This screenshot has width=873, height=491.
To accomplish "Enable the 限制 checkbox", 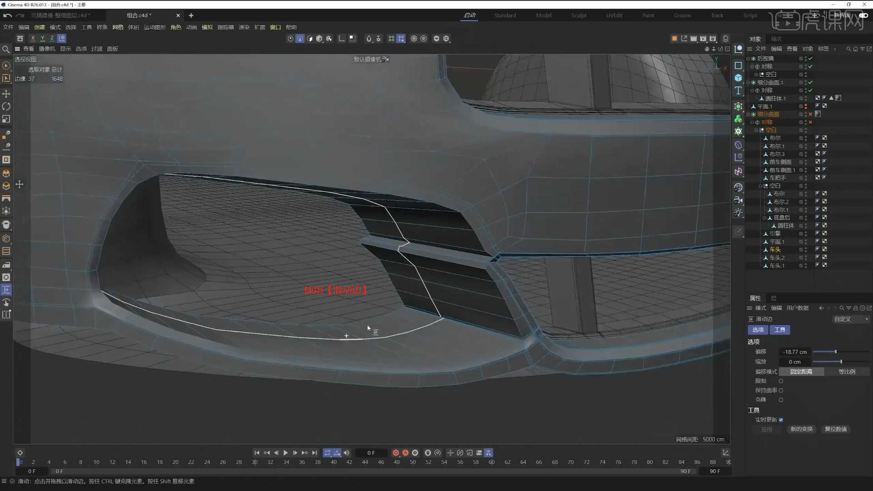I will [x=781, y=381].
